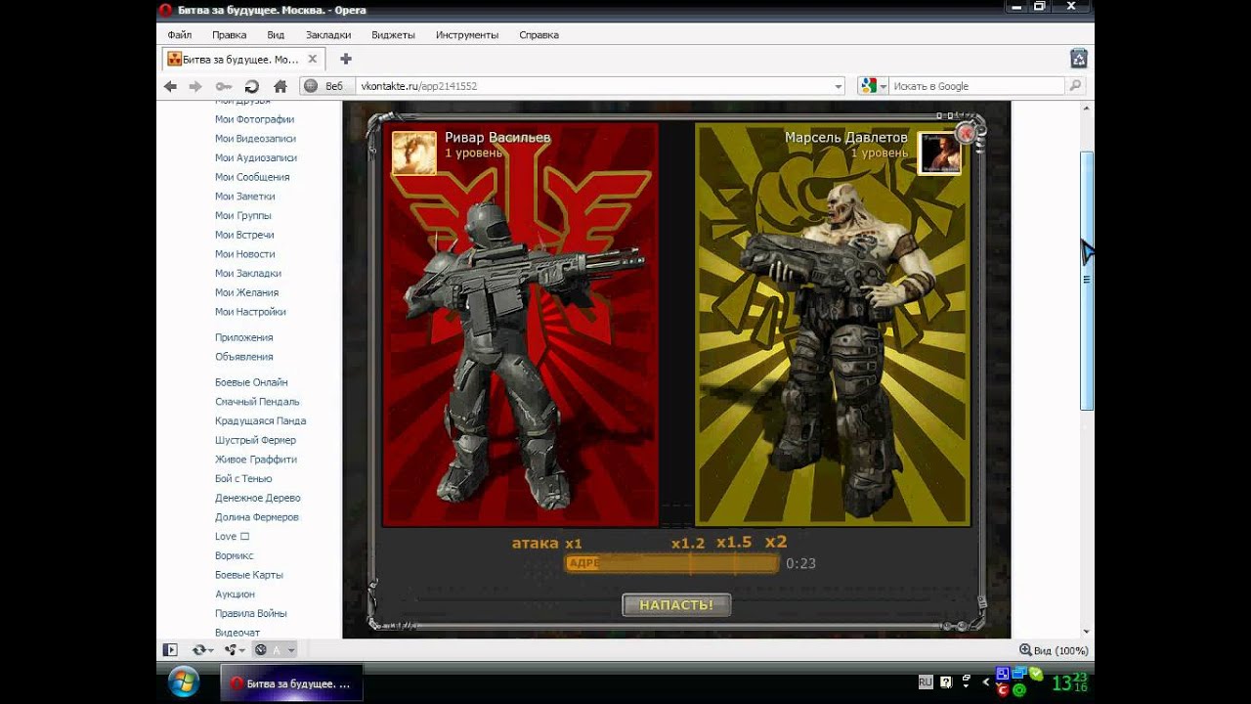Show hidden tray icons arrow
Image resolution: width=1251 pixels, height=704 pixels.
985,682
